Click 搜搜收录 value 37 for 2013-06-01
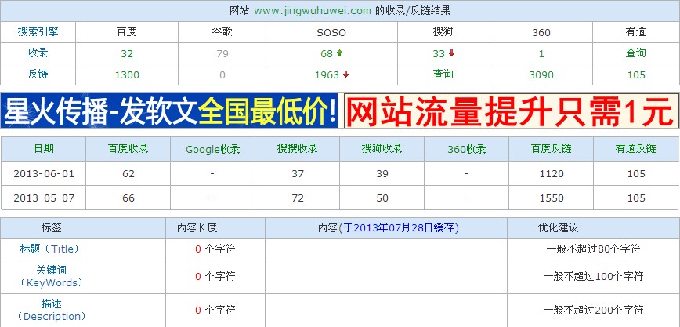The height and width of the screenshot is (327, 680). click(298, 174)
